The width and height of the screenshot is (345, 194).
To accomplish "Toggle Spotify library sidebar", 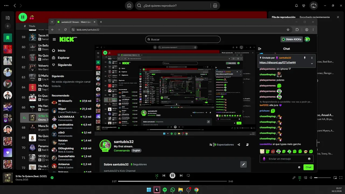I will pyautogui.click(x=8, y=18).
